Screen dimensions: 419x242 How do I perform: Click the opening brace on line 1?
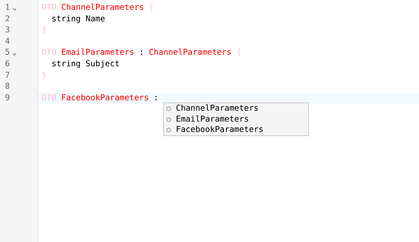tap(151, 7)
